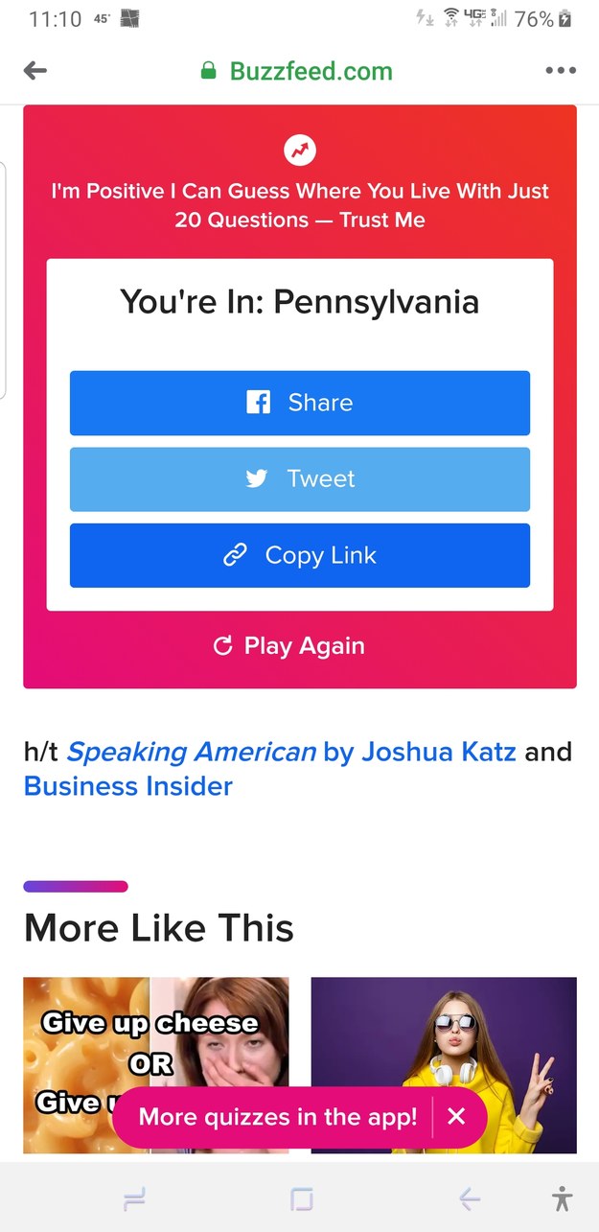599x1232 pixels.
Task: Tap the browser back arrow
Action: [35, 70]
